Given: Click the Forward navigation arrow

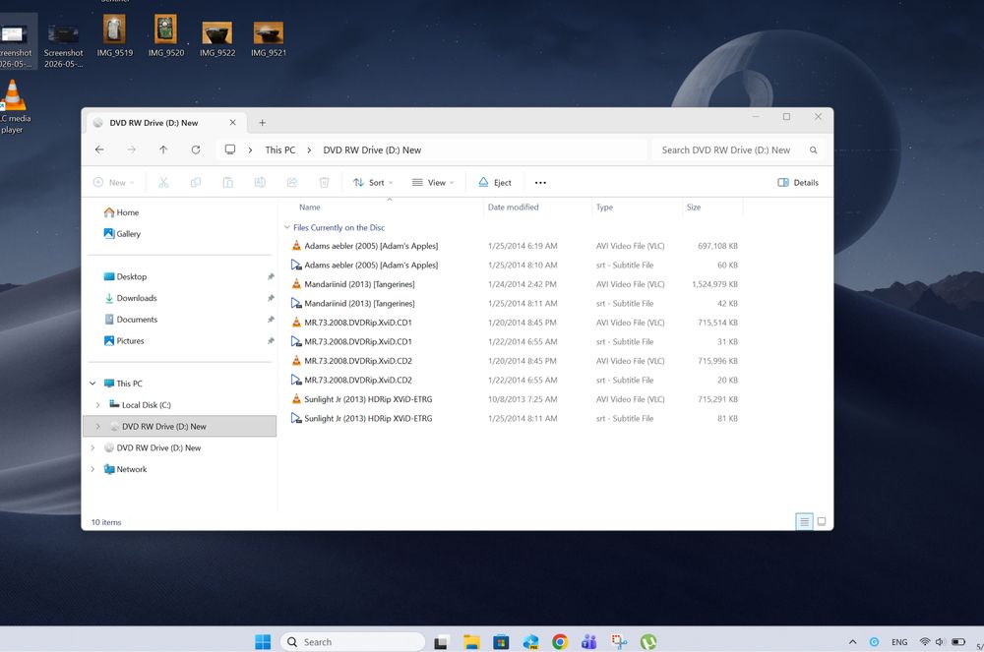Looking at the screenshot, I should coord(131,149).
